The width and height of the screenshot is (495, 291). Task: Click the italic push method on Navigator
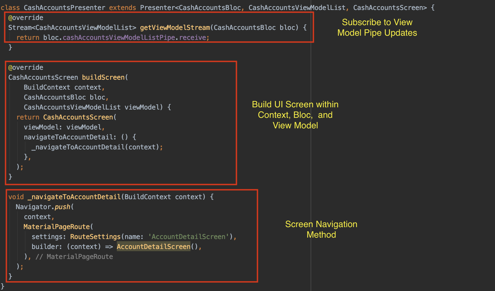(62, 207)
